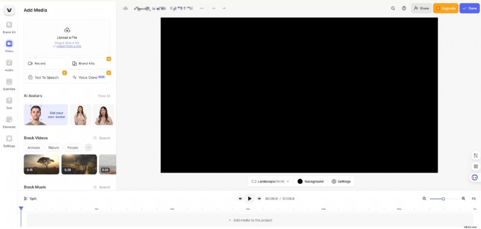The image size is (481, 229).
Task: Select the second AI avatar thumbnail
Action: pyautogui.click(x=81, y=115)
